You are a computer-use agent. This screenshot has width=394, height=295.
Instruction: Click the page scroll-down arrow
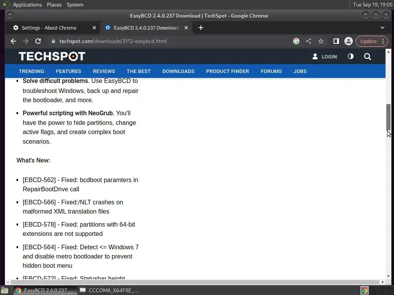point(389,276)
